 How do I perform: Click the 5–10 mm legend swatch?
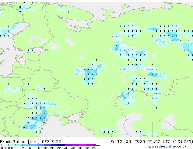(x=33, y=145)
